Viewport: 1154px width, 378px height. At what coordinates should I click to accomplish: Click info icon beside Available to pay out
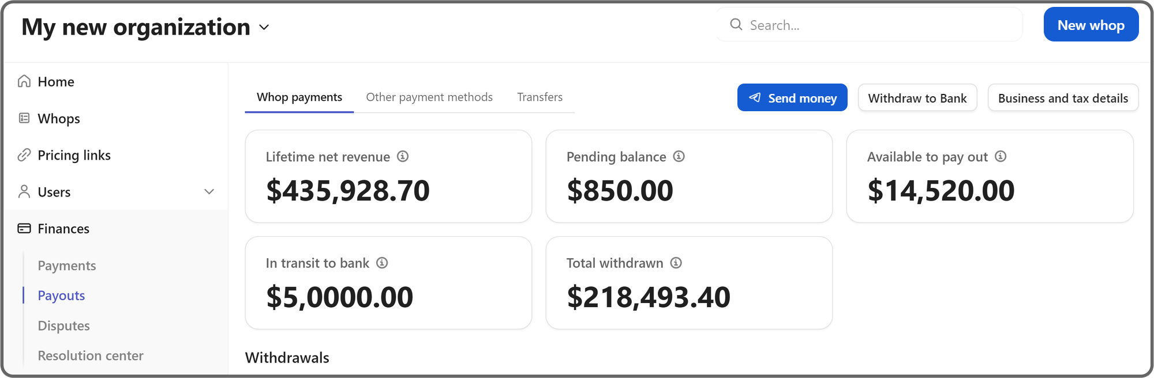pos(1001,156)
